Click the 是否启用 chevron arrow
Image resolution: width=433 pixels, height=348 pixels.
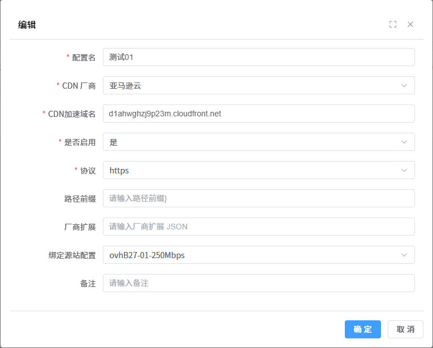[x=404, y=142]
